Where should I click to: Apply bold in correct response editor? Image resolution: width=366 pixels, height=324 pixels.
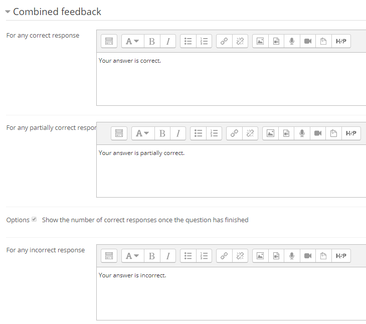(152, 41)
